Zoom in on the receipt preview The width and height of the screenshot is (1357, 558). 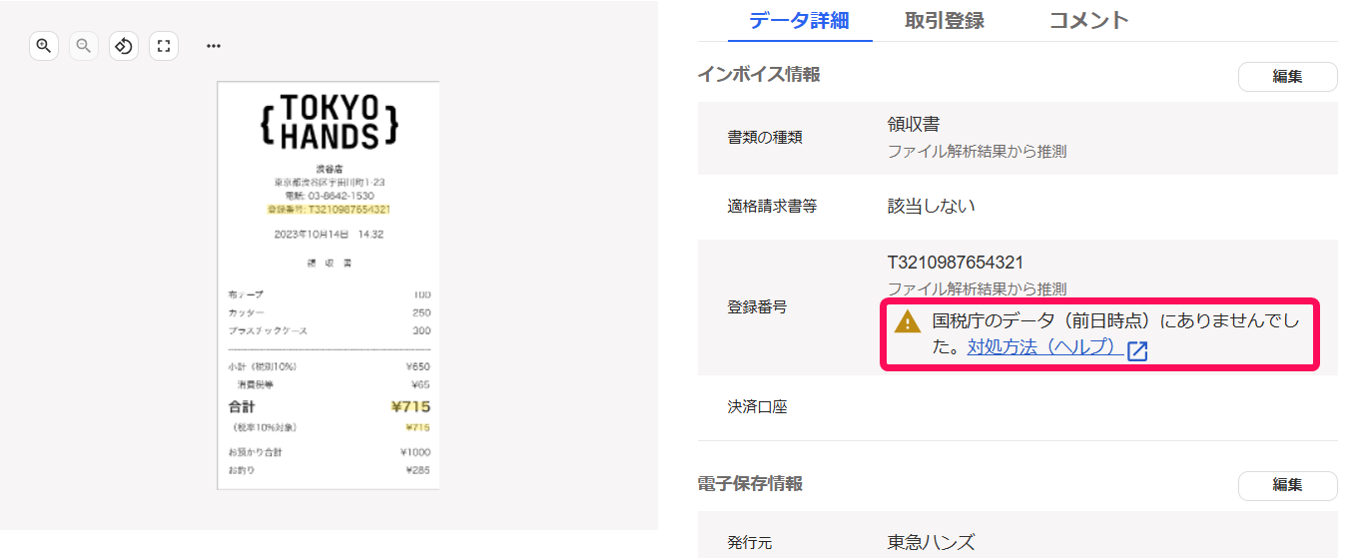click(44, 46)
